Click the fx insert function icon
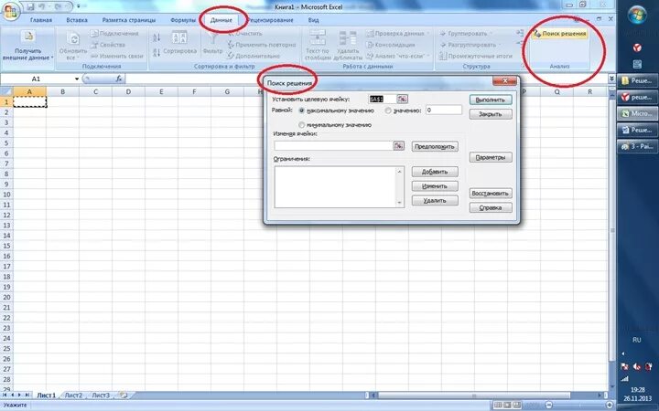Screen dimensions: 659x411 [119, 79]
